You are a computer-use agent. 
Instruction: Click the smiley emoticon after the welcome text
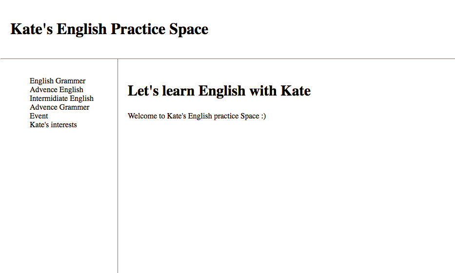coord(263,116)
